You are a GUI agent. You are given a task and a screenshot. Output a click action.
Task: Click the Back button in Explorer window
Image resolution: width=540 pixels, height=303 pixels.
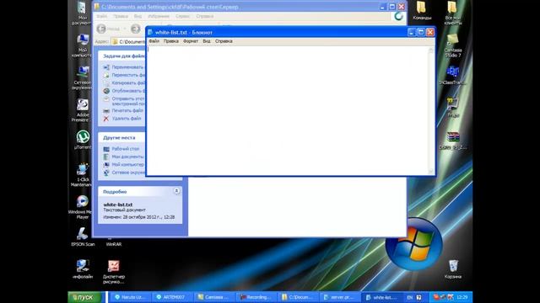(109, 29)
